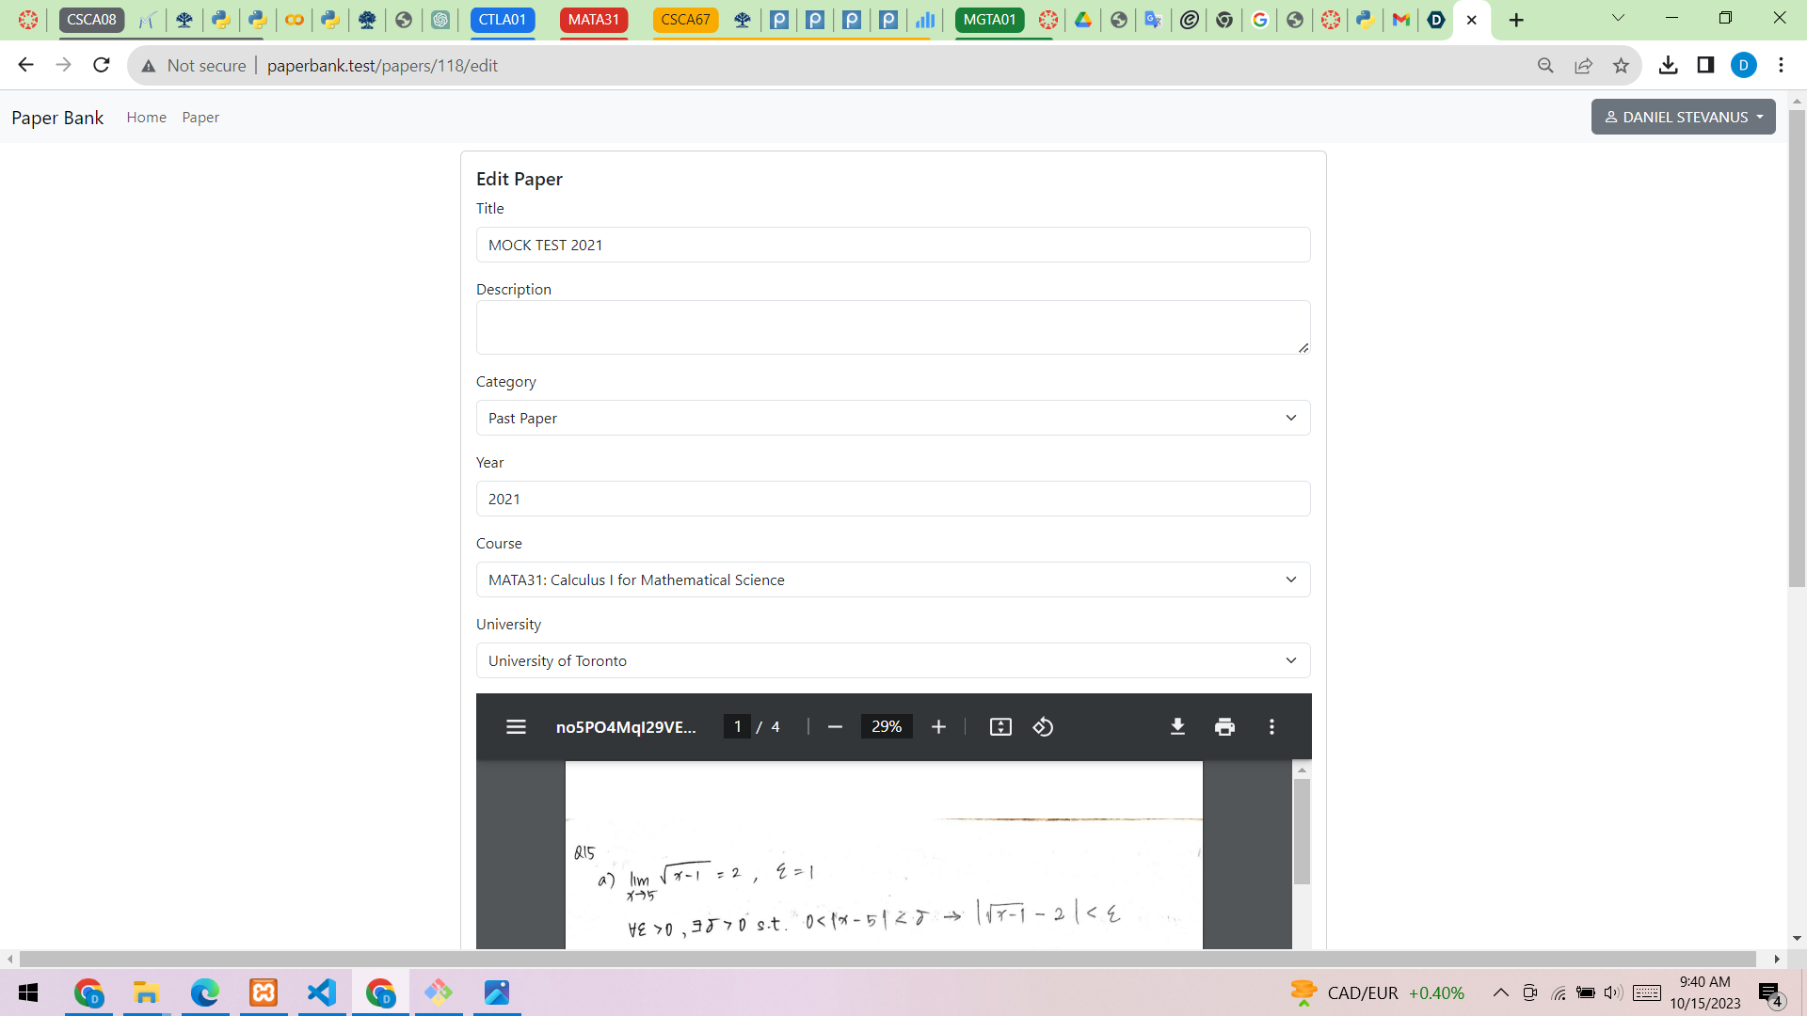Click the Title input field
The image size is (1807, 1016).
pyautogui.click(x=892, y=245)
